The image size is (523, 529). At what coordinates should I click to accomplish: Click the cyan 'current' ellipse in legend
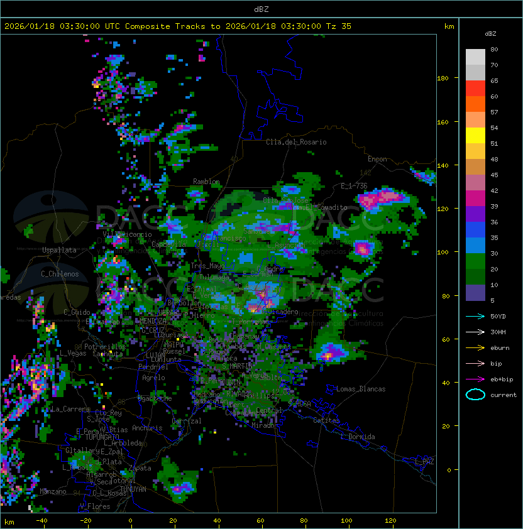point(475,395)
